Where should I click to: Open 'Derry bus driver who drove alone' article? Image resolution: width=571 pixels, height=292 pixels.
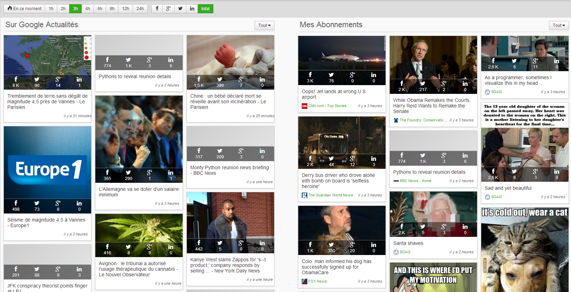click(x=338, y=181)
